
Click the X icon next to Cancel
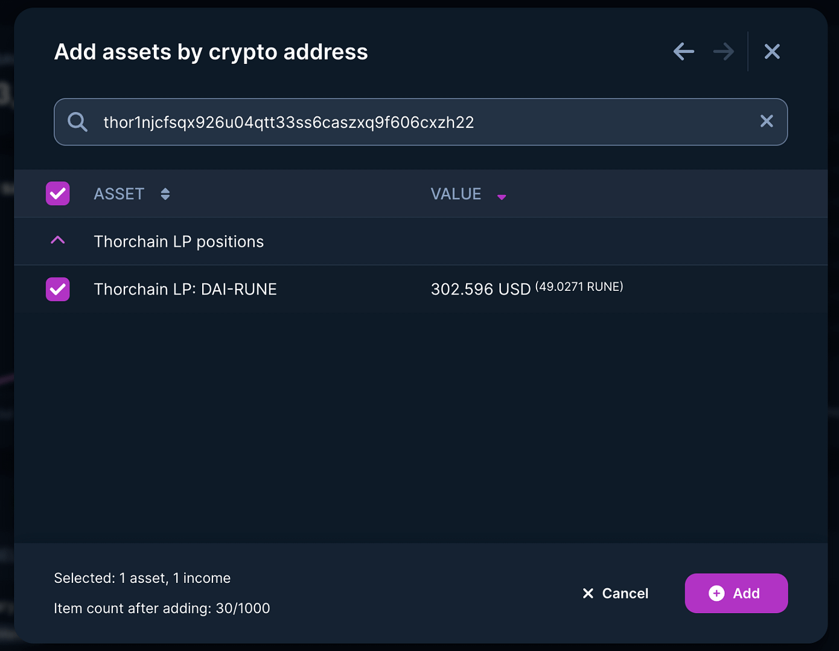588,593
